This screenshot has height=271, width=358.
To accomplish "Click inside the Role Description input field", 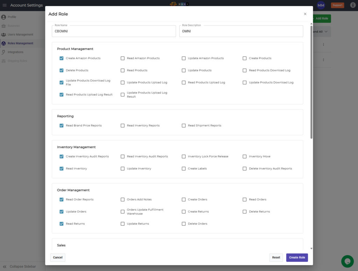I will 241,31.
